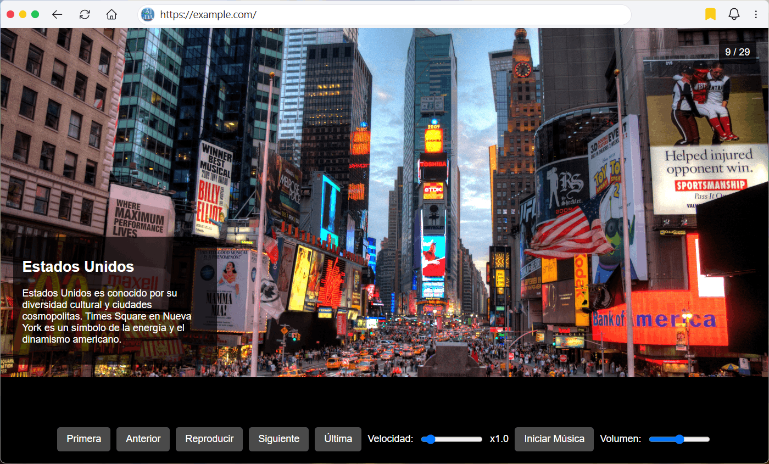Go to previous slide with Anterior
The width and height of the screenshot is (769, 464).
click(143, 439)
